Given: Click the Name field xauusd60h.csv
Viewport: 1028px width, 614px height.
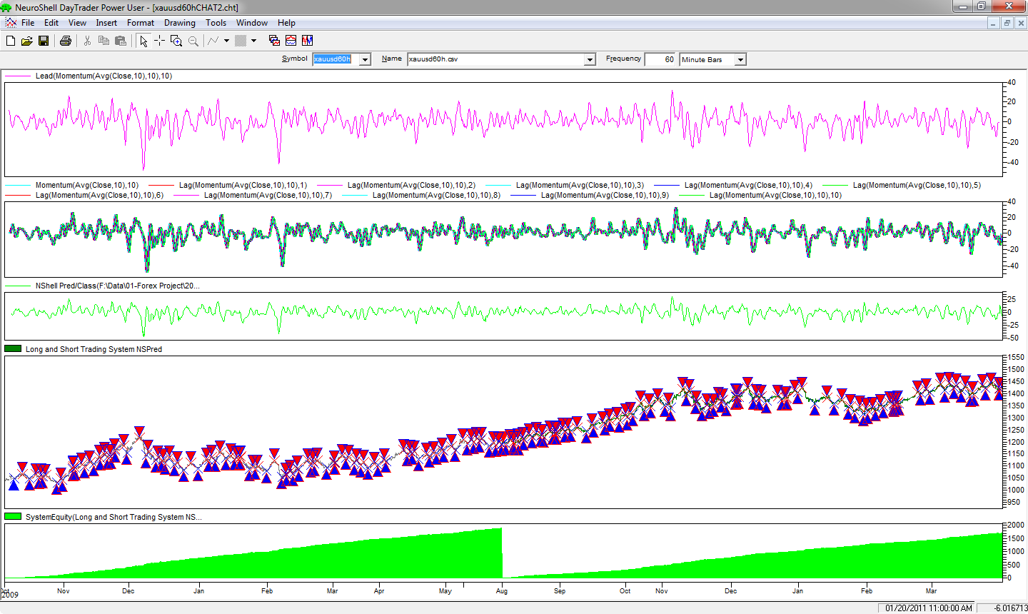Looking at the screenshot, I should tap(495, 60).
